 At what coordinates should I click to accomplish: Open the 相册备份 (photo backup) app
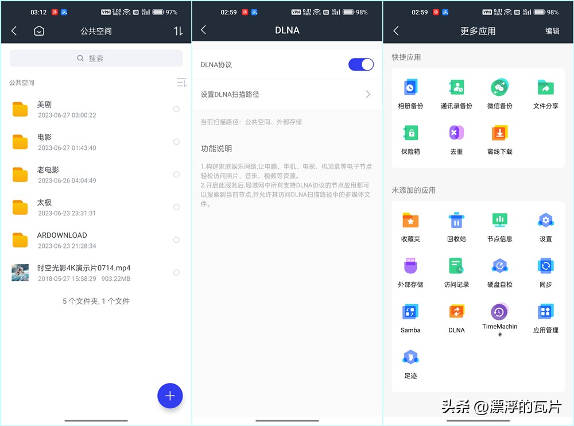pos(410,88)
